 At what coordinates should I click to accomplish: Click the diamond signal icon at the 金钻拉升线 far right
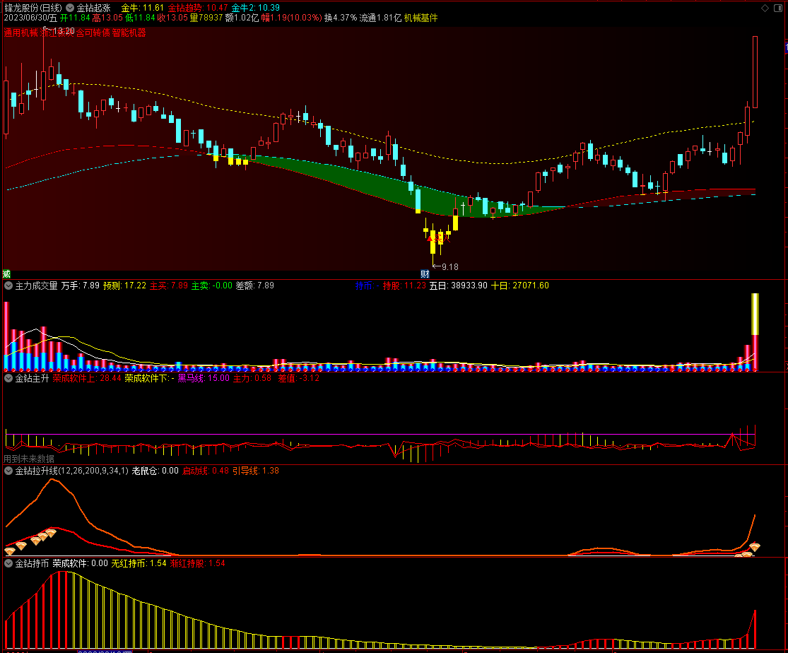[x=754, y=547]
